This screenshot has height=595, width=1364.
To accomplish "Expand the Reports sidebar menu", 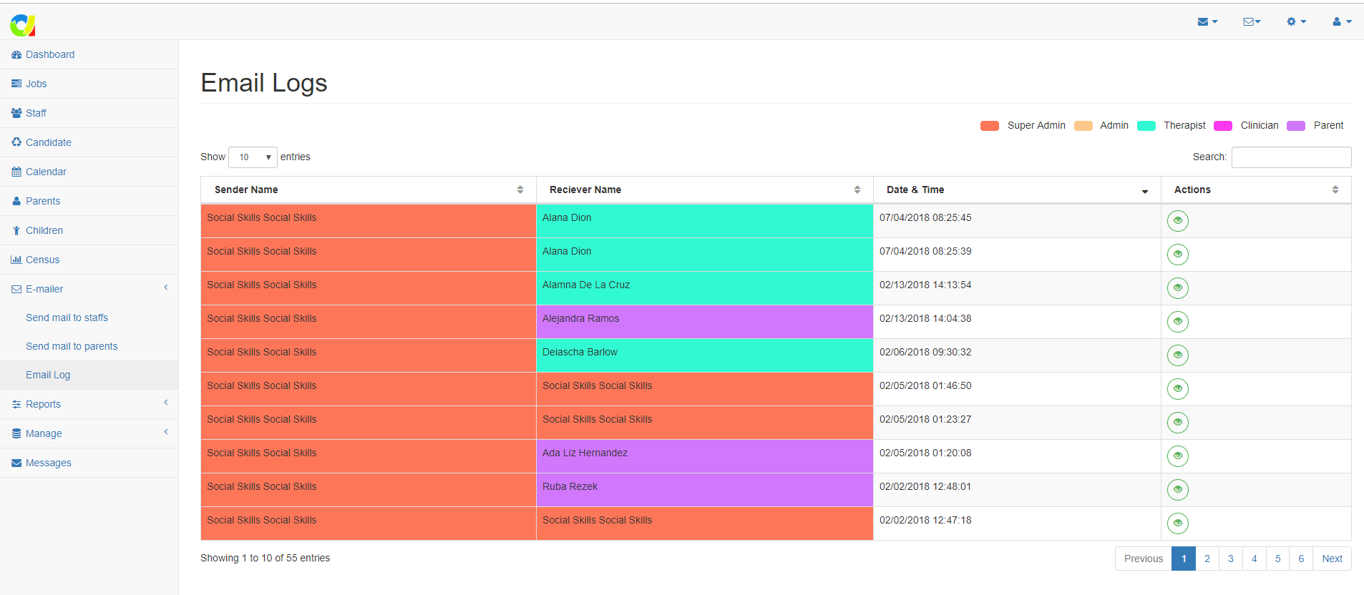I will (x=43, y=404).
